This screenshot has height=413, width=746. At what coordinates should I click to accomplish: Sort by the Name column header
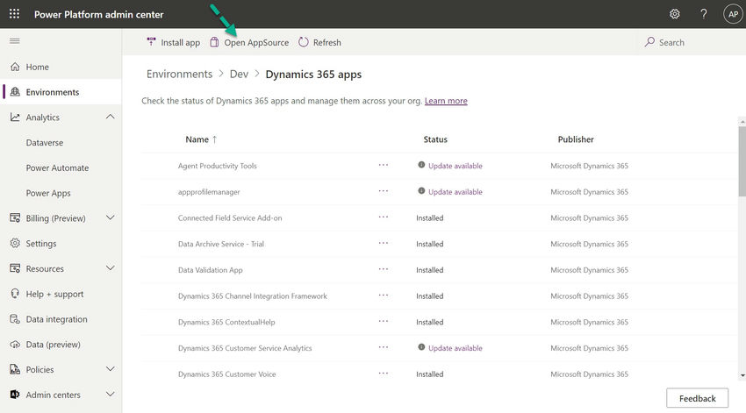[201, 139]
